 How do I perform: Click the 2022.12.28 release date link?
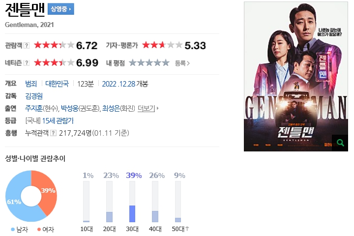(x=118, y=84)
